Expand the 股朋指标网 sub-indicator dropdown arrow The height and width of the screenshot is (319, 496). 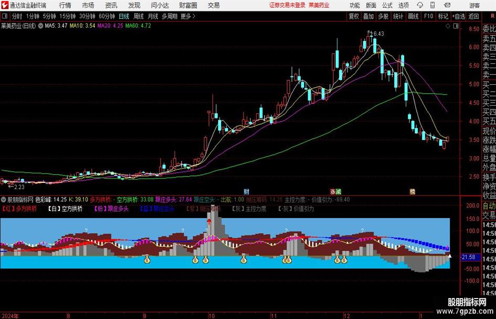tap(4, 200)
